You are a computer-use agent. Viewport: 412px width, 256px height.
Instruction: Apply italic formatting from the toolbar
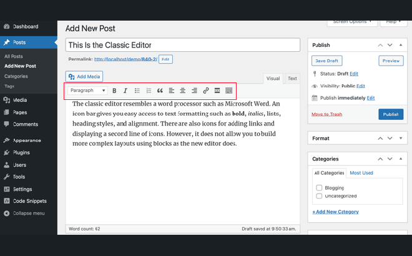coord(125,91)
